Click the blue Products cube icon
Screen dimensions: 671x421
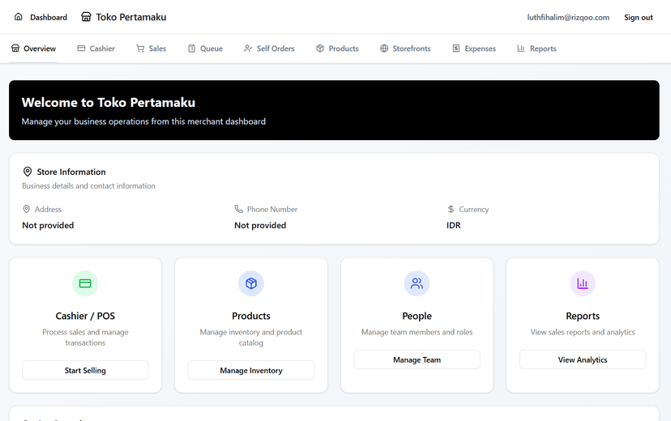pyautogui.click(x=251, y=283)
